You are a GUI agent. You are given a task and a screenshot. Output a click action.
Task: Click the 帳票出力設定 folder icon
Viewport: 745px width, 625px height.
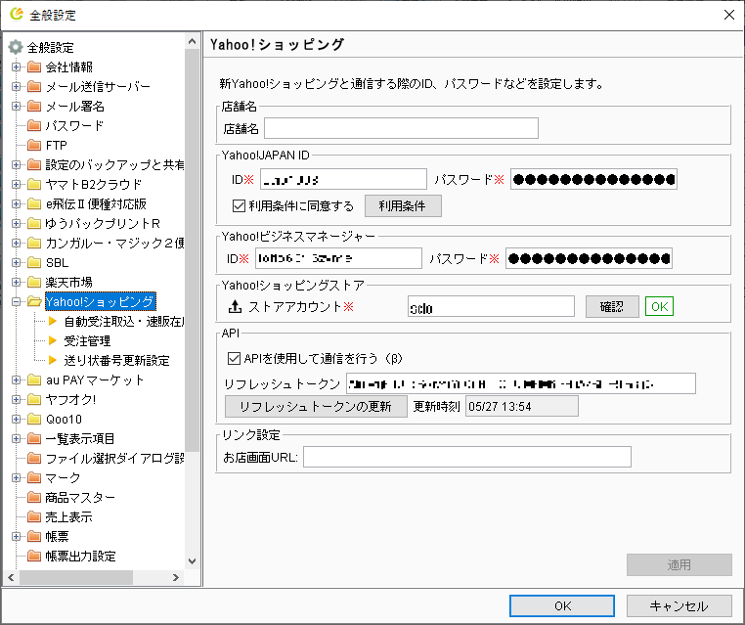tap(34, 556)
